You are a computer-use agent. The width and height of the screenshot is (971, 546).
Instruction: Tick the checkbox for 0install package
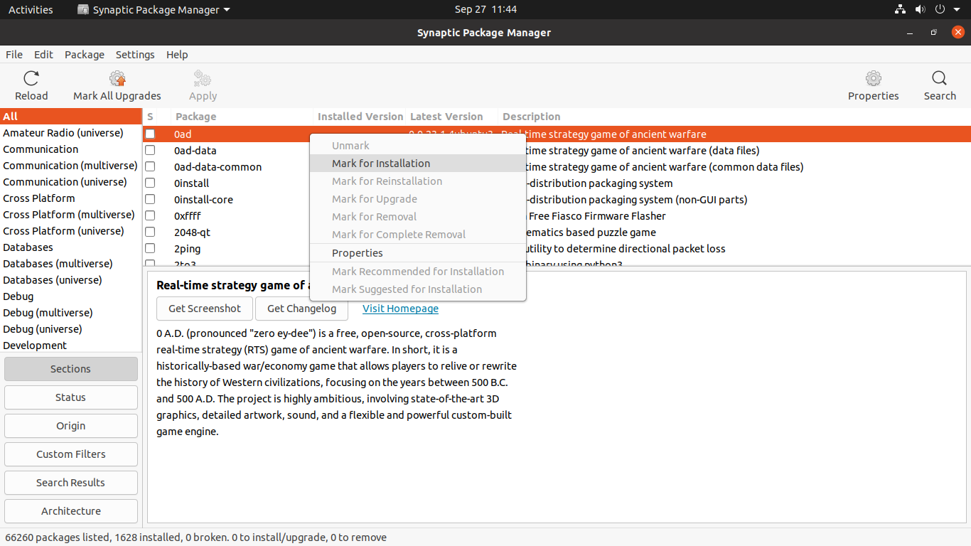tap(150, 183)
